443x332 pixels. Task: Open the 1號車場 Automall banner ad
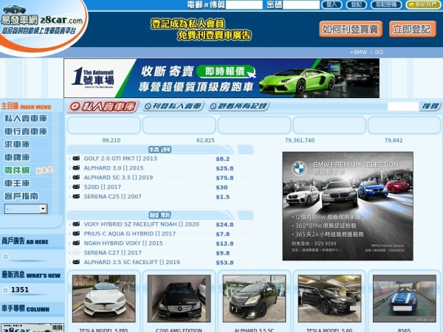(x=221, y=78)
